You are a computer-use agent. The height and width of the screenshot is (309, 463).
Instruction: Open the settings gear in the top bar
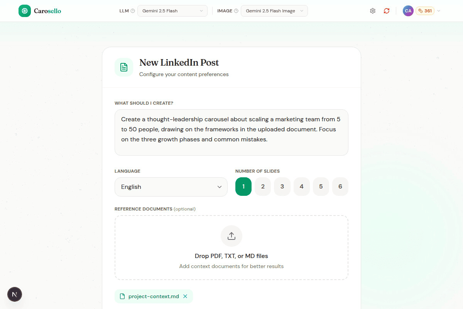372,10
